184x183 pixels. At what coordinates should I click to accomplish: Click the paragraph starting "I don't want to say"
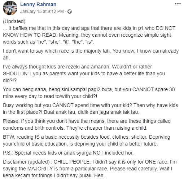(x=91, y=54)
